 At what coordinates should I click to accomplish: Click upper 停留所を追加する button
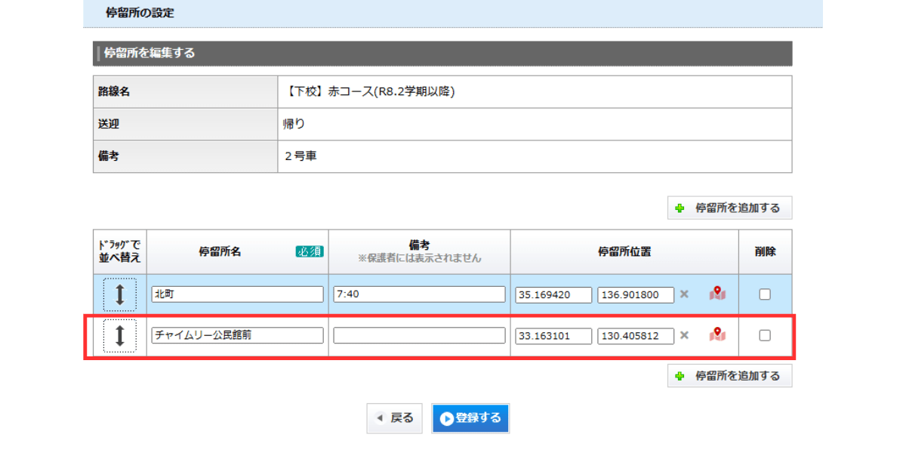click(729, 208)
